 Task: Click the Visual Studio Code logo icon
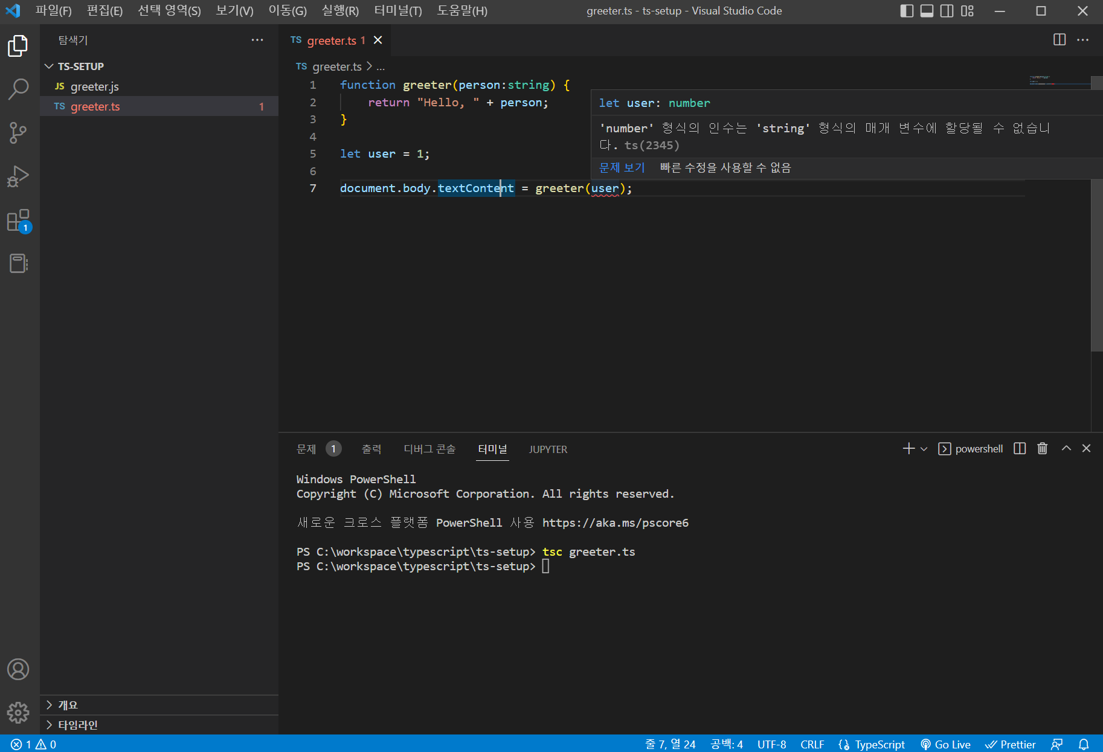click(x=13, y=11)
